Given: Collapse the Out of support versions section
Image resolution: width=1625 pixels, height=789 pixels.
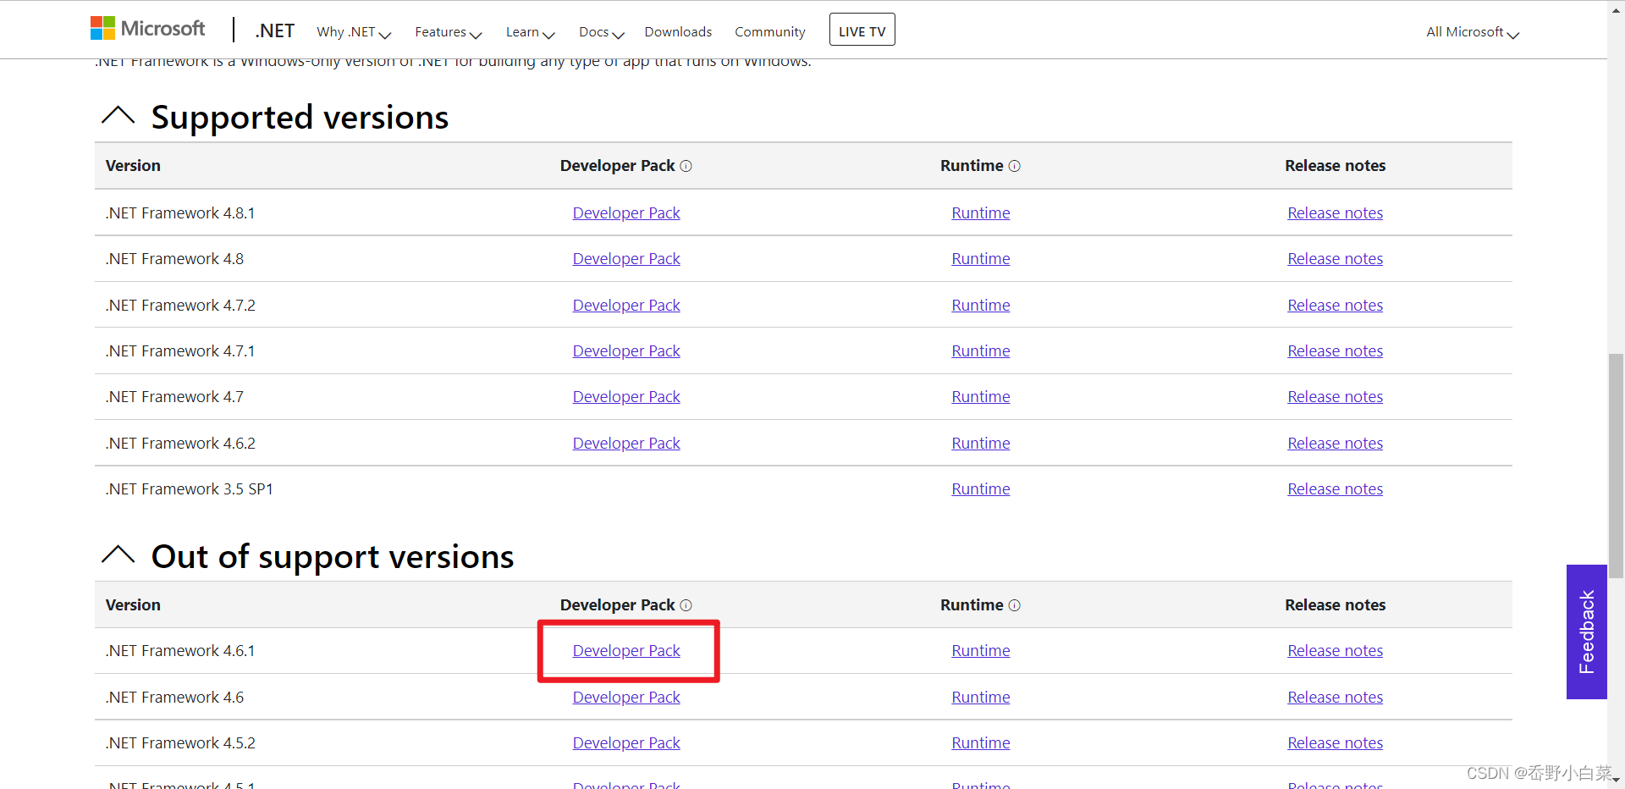Looking at the screenshot, I should point(118,555).
